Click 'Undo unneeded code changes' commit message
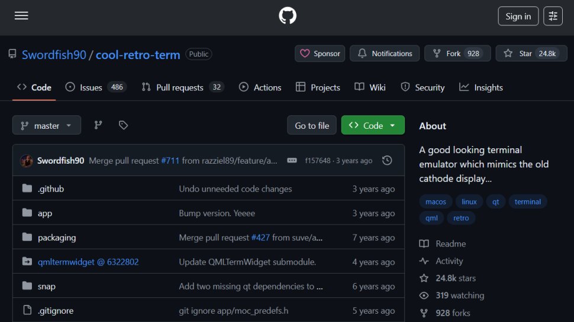Image resolution: width=574 pixels, height=322 pixels. click(x=236, y=188)
